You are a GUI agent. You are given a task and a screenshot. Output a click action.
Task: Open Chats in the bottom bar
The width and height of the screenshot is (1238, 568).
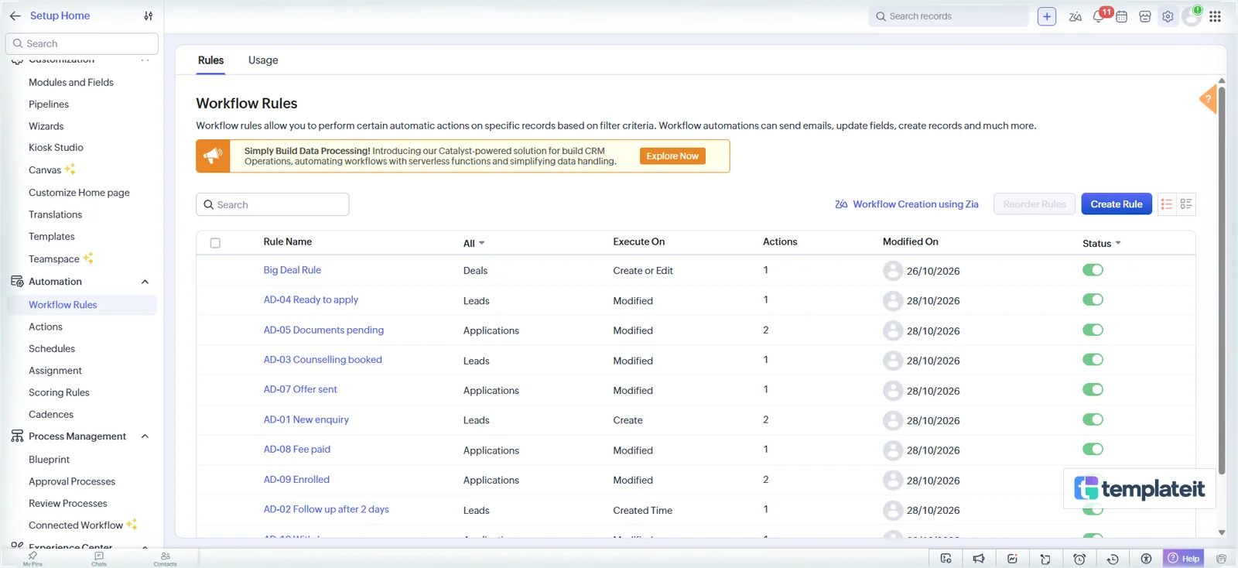pyautogui.click(x=99, y=559)
